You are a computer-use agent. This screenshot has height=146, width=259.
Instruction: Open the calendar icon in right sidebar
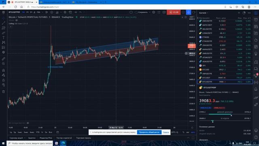pos(256,47)
